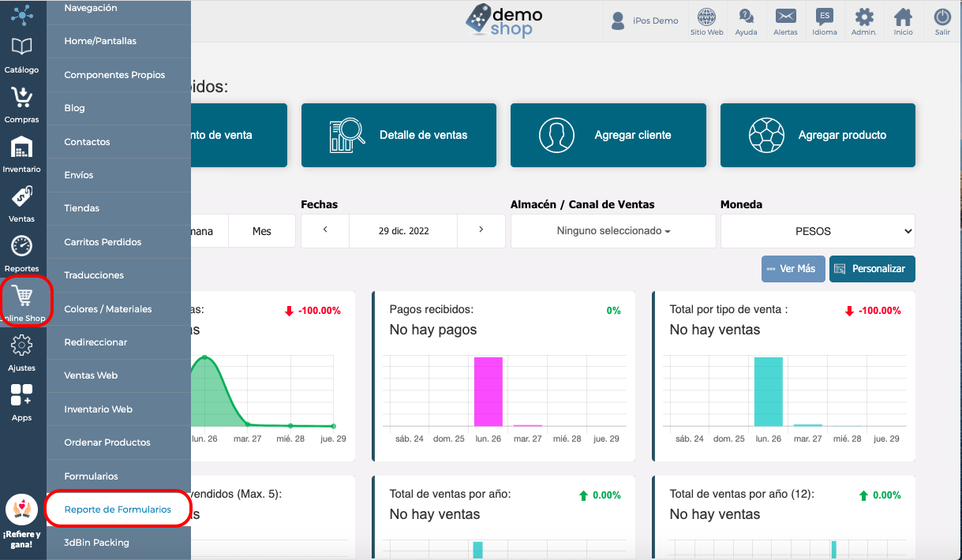The height and width of the screenshot is (560, 962).
Task: Open the Catálogo book icon
Action: click(22, 47)
